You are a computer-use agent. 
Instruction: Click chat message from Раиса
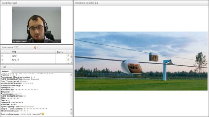(x=5, y=100)
